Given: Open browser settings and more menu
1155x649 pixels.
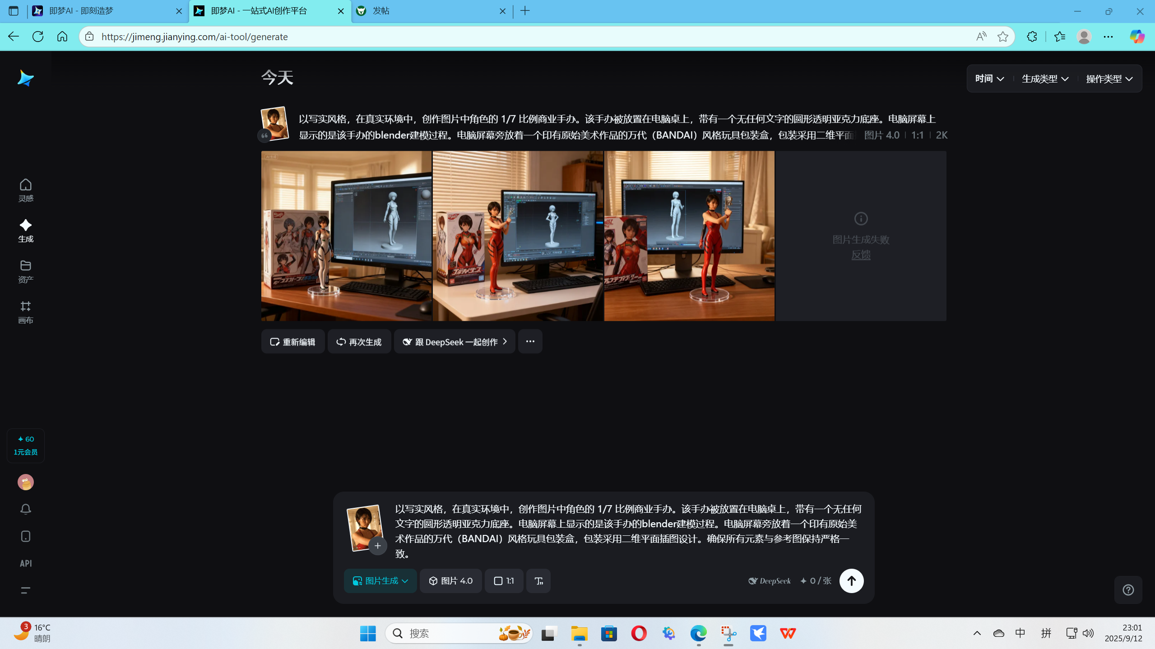Looking at the screenshot, I should [1108, 37].
